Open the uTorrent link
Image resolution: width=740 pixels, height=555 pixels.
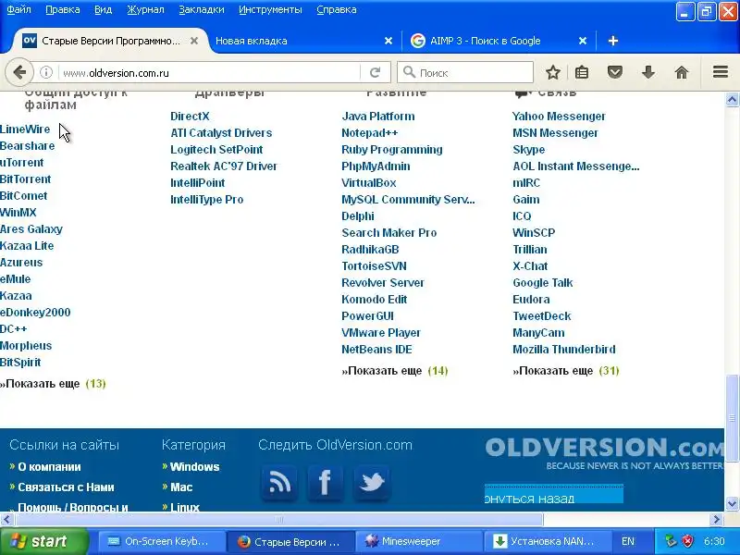click(x=21, y=163)
